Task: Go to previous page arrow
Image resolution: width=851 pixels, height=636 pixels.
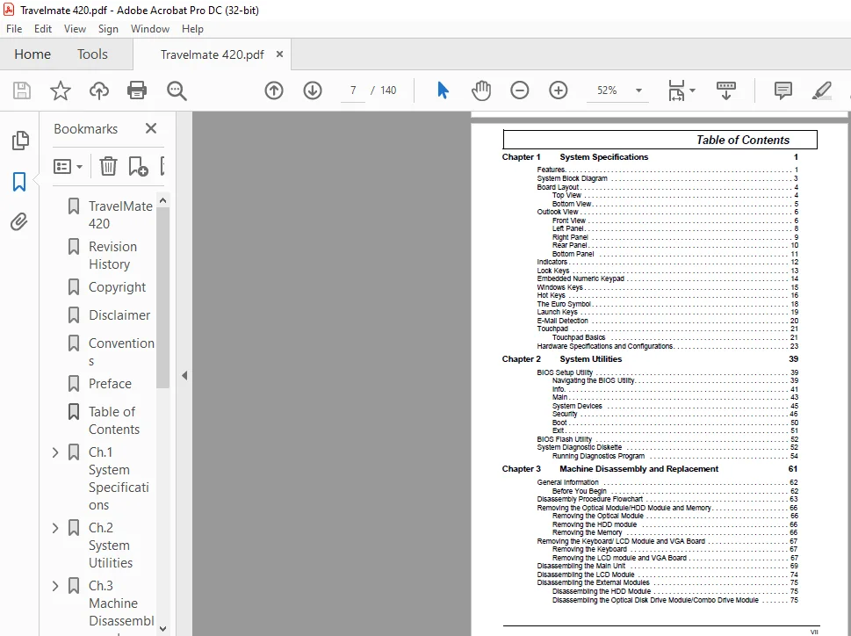Action: coord(274,90)
